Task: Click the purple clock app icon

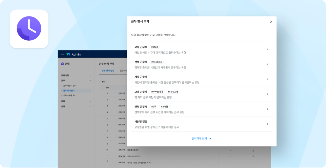Action: (29, 29)
